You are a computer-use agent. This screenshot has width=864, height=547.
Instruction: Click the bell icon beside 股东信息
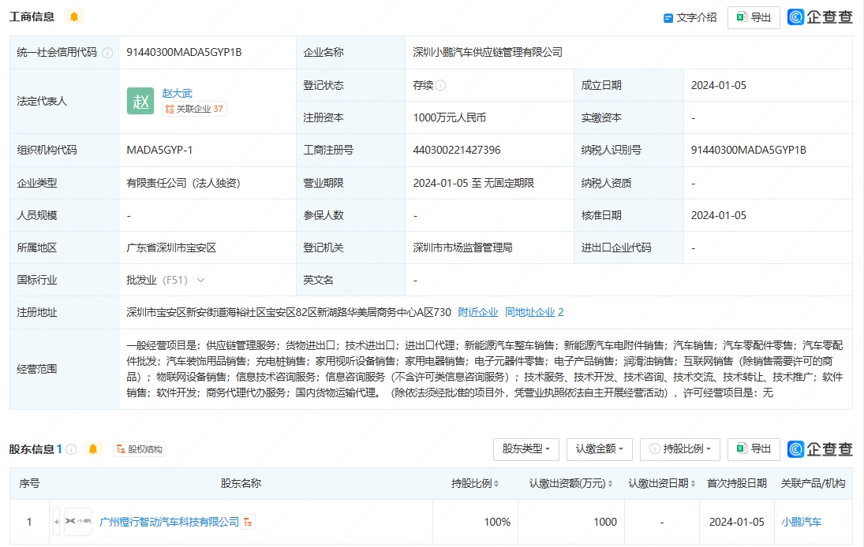click(92, 449)
